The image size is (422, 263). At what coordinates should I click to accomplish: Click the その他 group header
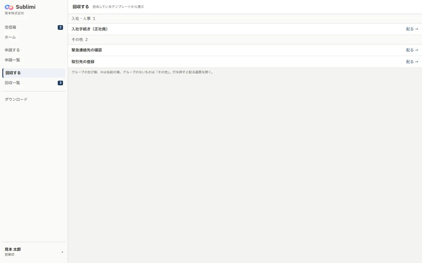coord(245,39)
